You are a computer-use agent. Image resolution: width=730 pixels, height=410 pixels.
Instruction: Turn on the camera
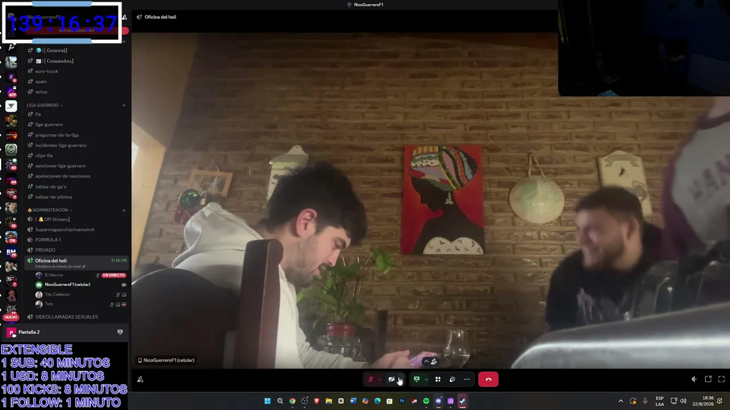pyautogui.click(x=392, y=379)
